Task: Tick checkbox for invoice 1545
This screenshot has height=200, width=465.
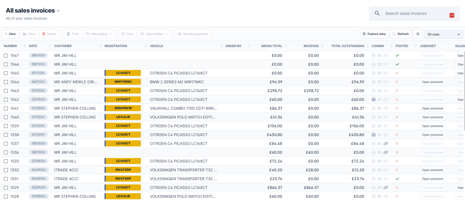Action: point(6,73)
